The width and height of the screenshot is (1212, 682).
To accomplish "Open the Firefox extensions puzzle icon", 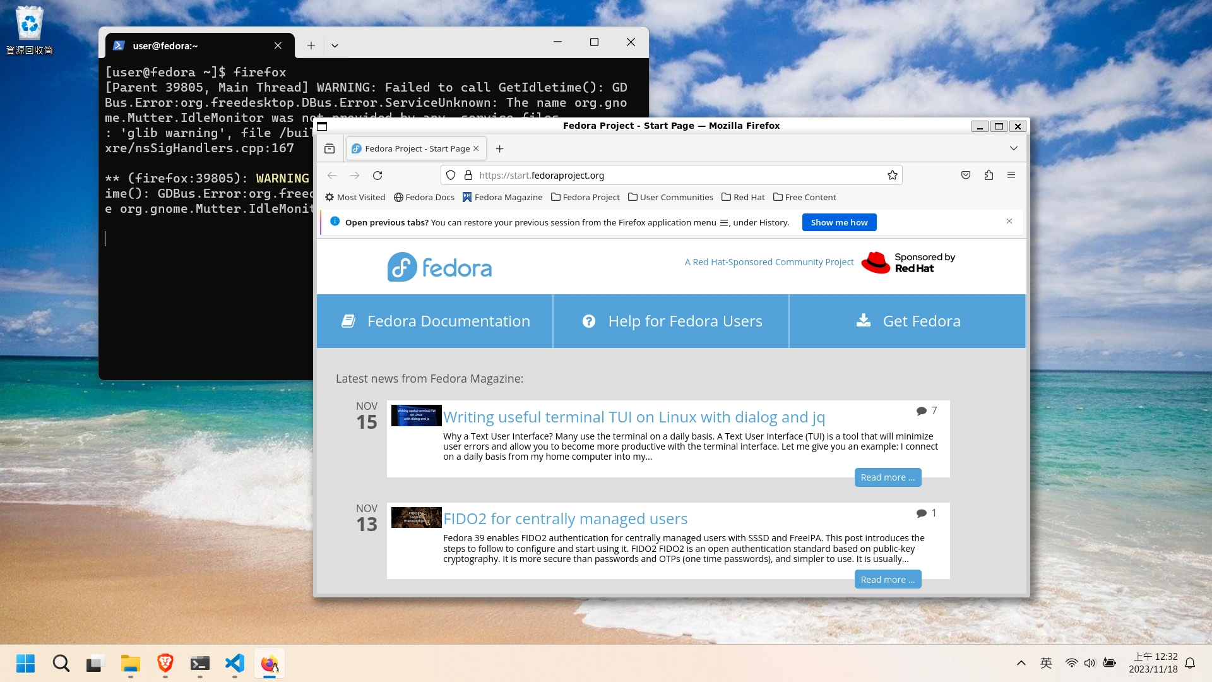I will pyautogui.click(x=989, y=176).
